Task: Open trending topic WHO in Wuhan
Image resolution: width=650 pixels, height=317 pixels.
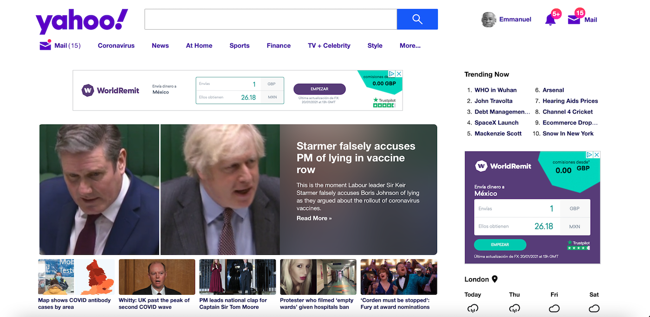Action: [x=495, y=90]
